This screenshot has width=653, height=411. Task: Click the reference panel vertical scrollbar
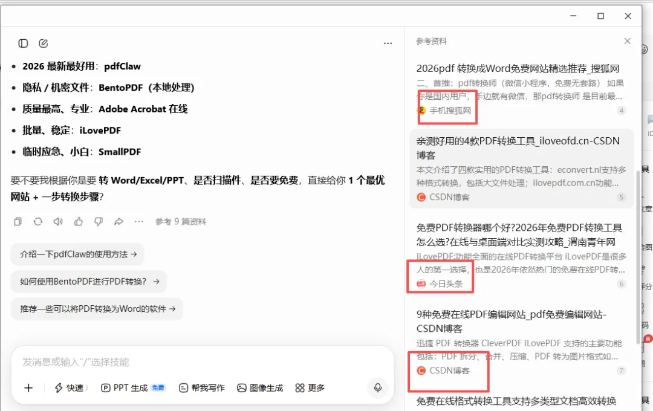[638, 257]
